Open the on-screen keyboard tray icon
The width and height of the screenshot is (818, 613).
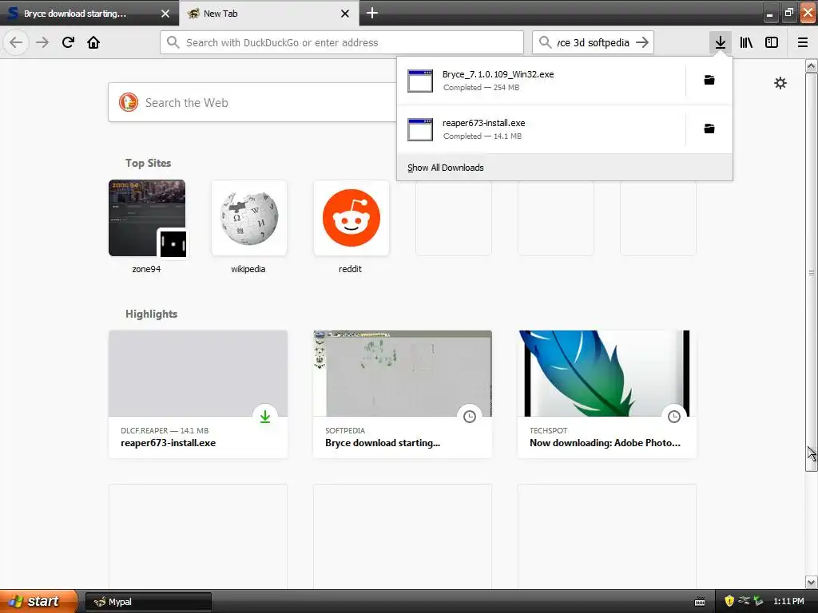tap(700, 602)
